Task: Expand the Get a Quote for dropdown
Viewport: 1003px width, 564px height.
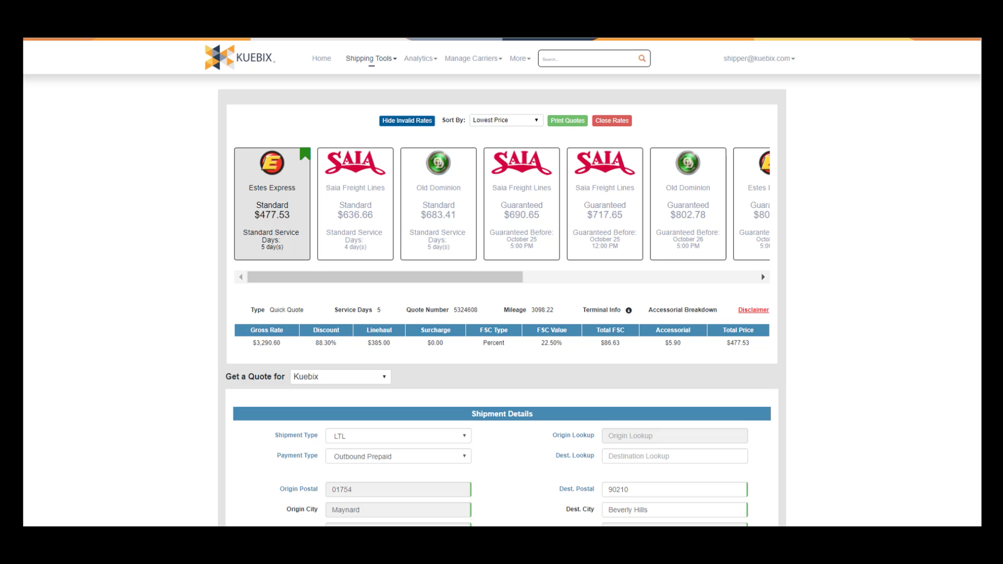Action: click(x=340, y=377)
